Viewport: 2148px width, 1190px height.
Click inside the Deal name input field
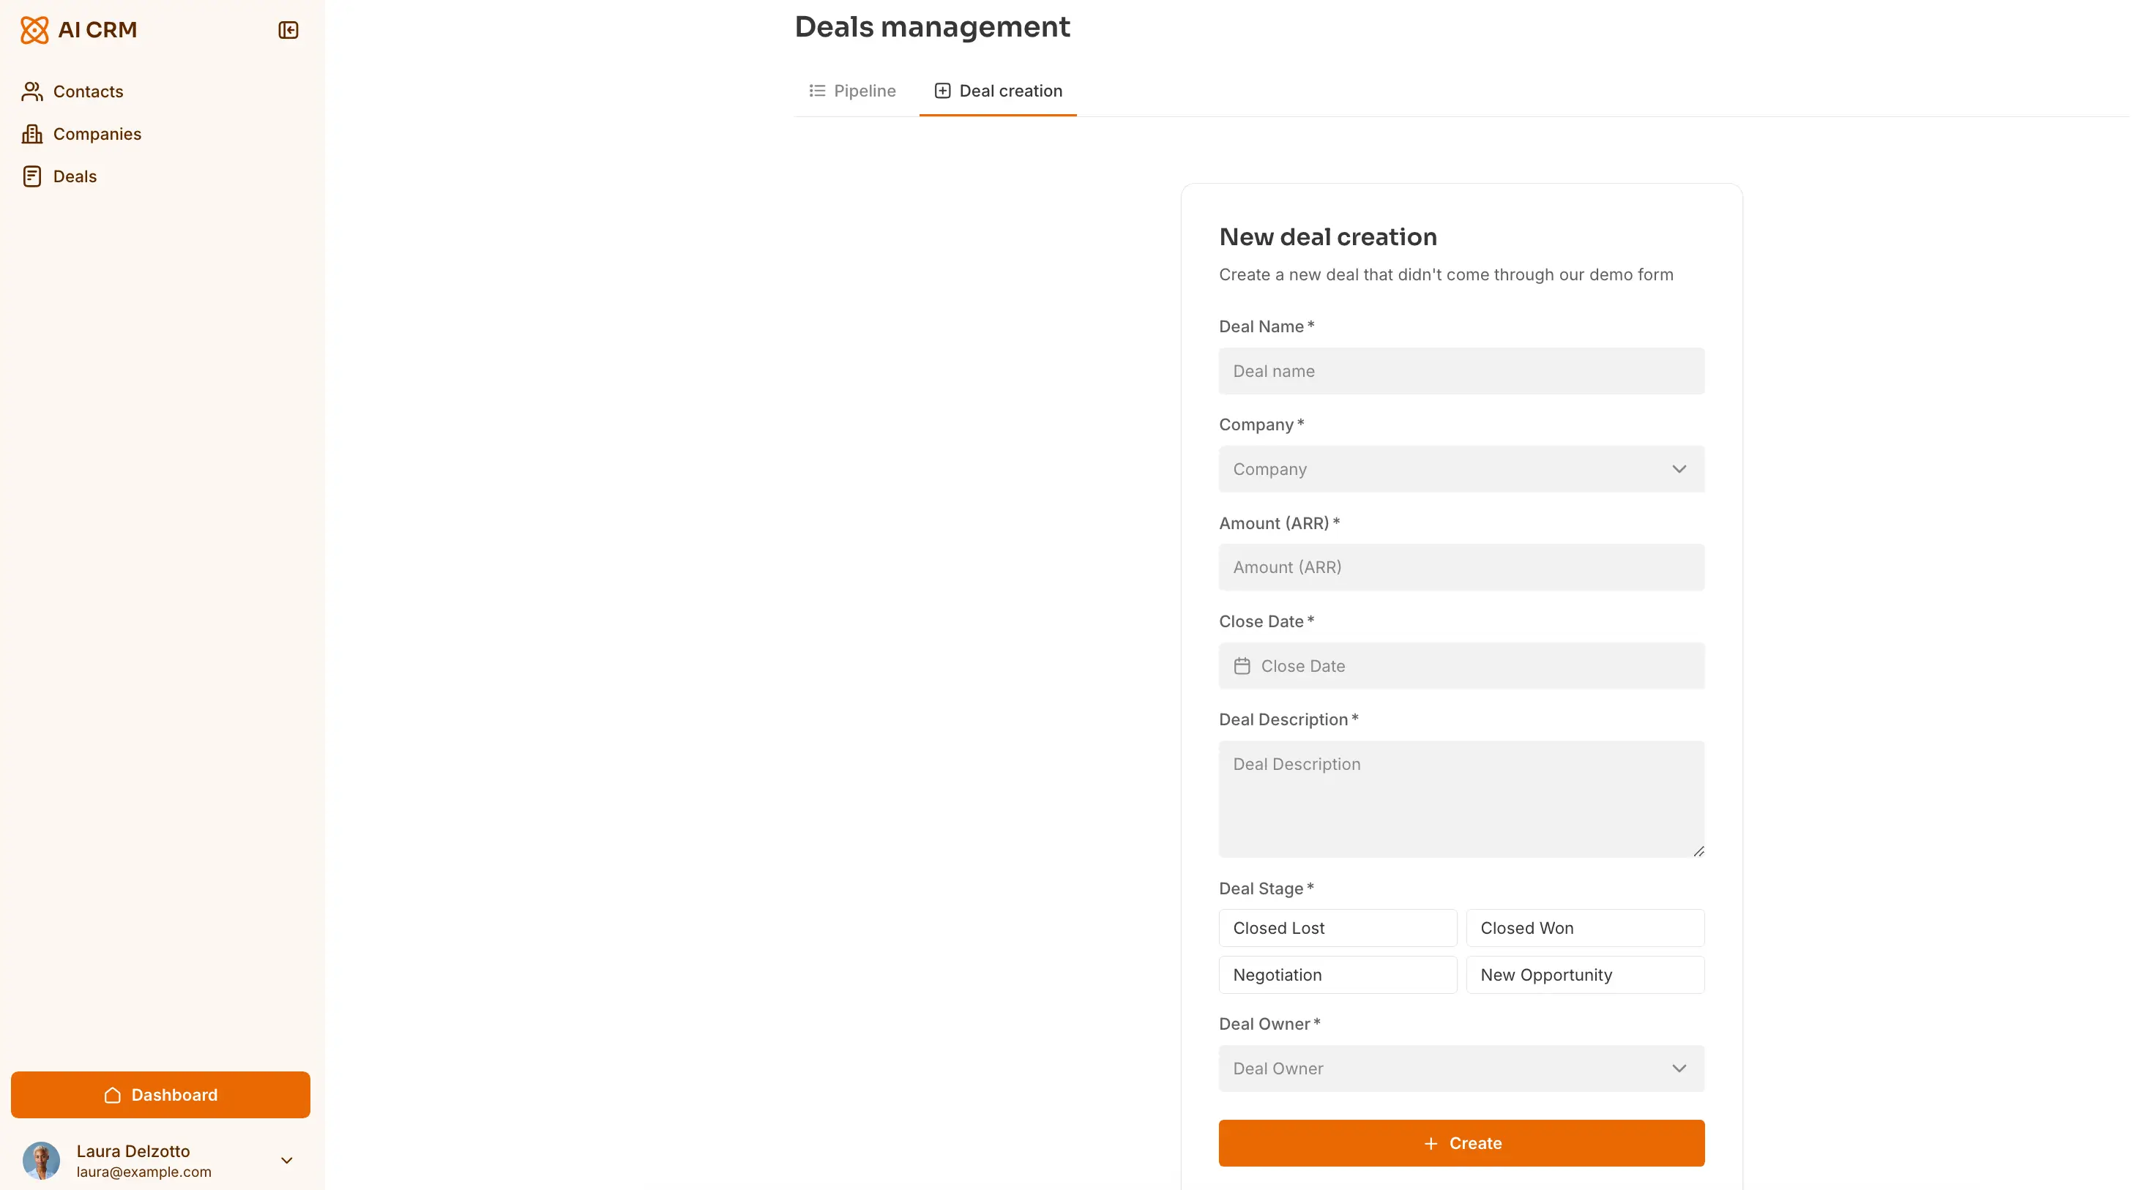pos(1461,371)
